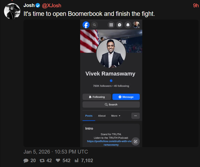Open the notifications bell icon
This screenshot has width=200, height=167.
point(128,25)
